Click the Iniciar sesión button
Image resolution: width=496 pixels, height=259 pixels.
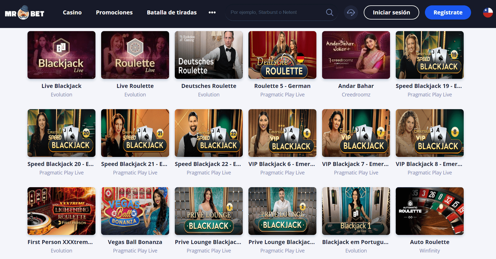point(391,12)
